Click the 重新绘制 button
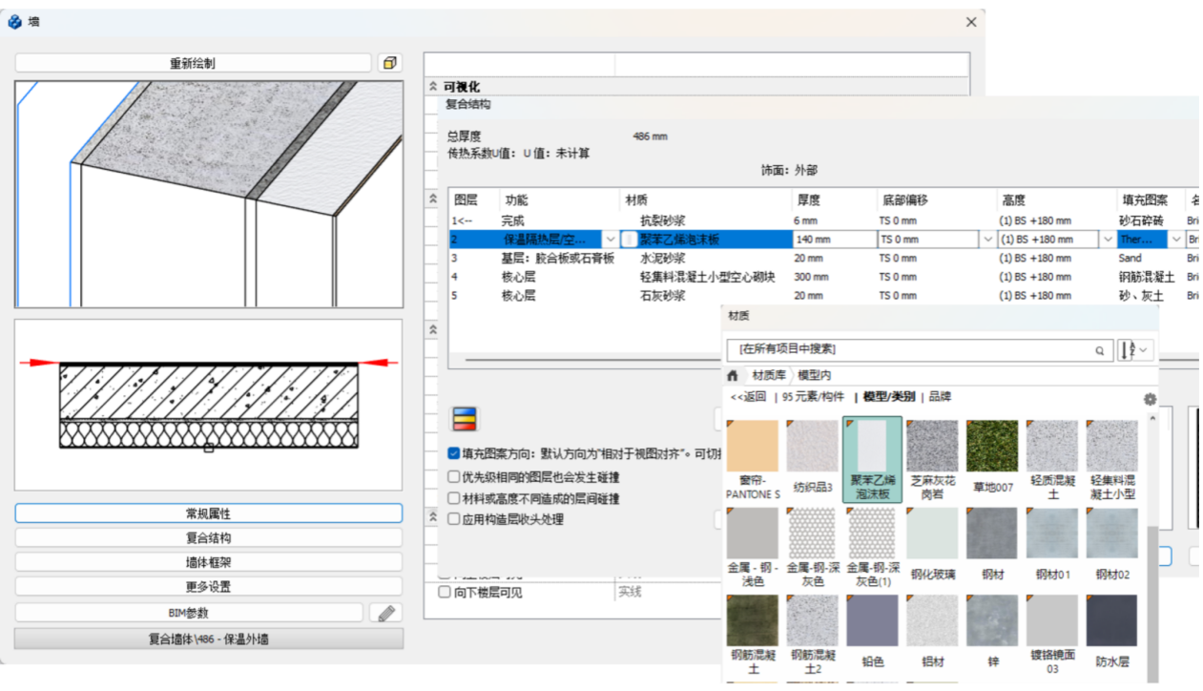This screenshot has height=691, width=1203. pyautogui.click(x=193, y=63)
